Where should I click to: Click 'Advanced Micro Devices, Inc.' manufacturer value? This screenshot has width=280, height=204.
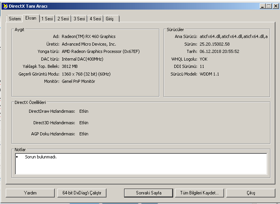(x=89, y=44)
